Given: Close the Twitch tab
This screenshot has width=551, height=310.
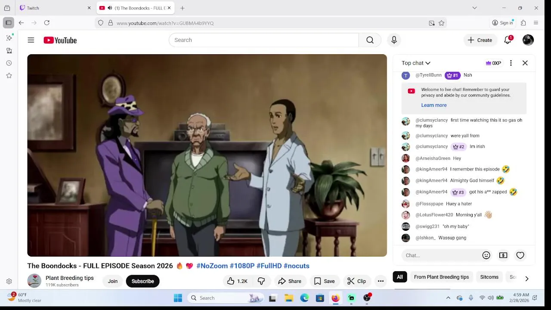Looking at the screenshot, I should (x=89, y=8).
